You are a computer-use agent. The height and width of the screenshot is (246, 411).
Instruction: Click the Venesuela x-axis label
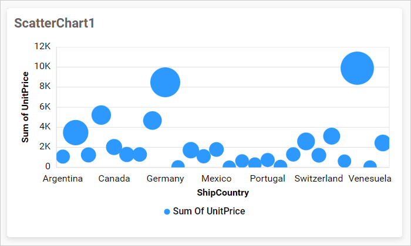(370, 179)
